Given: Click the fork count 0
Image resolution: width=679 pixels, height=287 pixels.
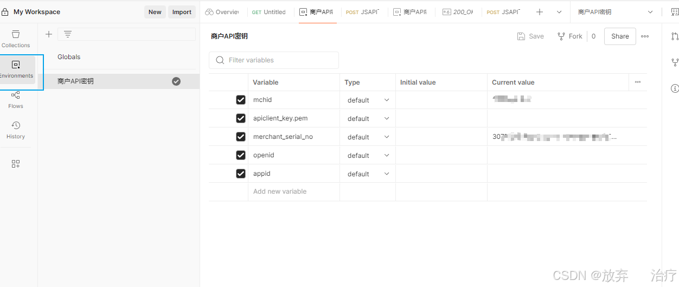Looking at the screenshot, I should click(593, 36).
